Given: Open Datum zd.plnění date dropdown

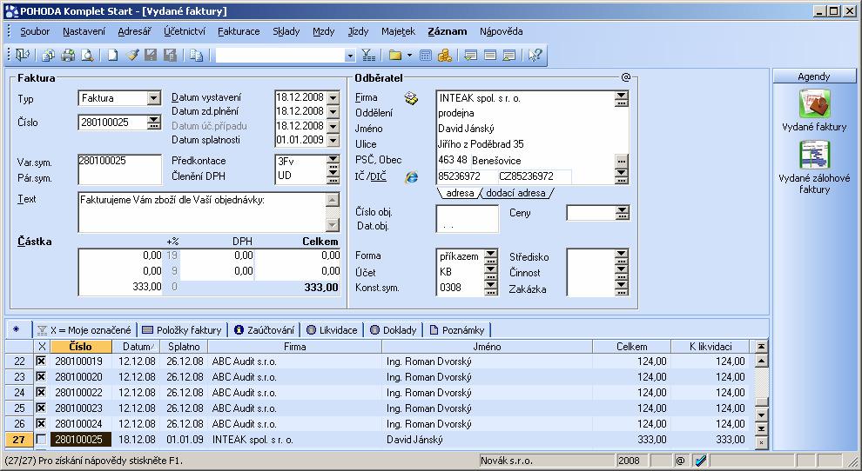Looking at the screenshot, I should (333, 112).
